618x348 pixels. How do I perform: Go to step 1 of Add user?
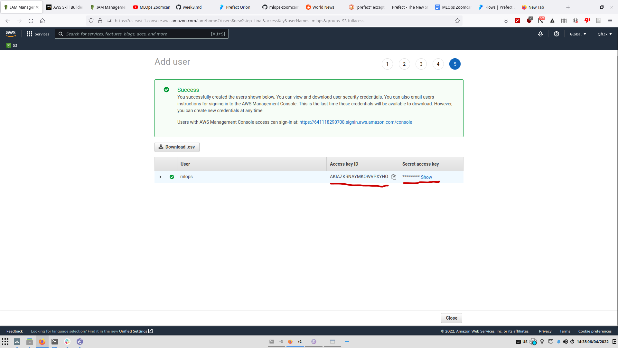click(387, 64)
